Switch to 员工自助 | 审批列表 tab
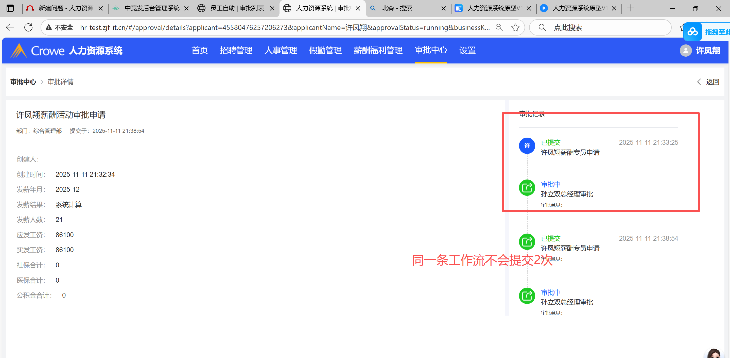The width and height of the screenshot is (730, 358). 237,8
